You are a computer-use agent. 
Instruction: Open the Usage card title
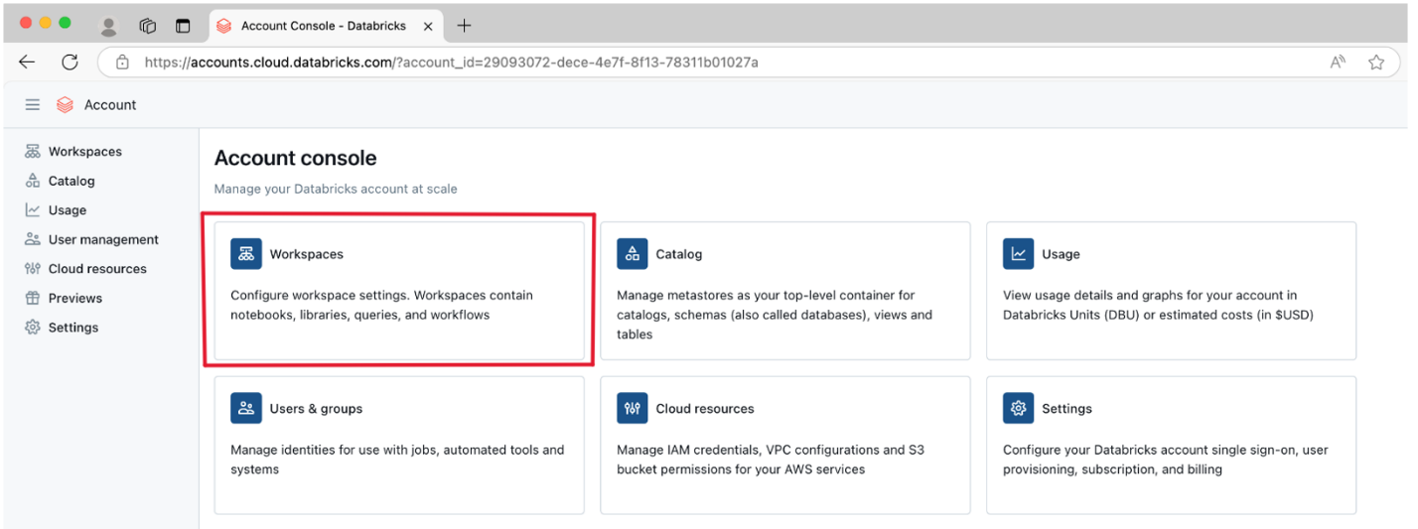[1061, 254]
